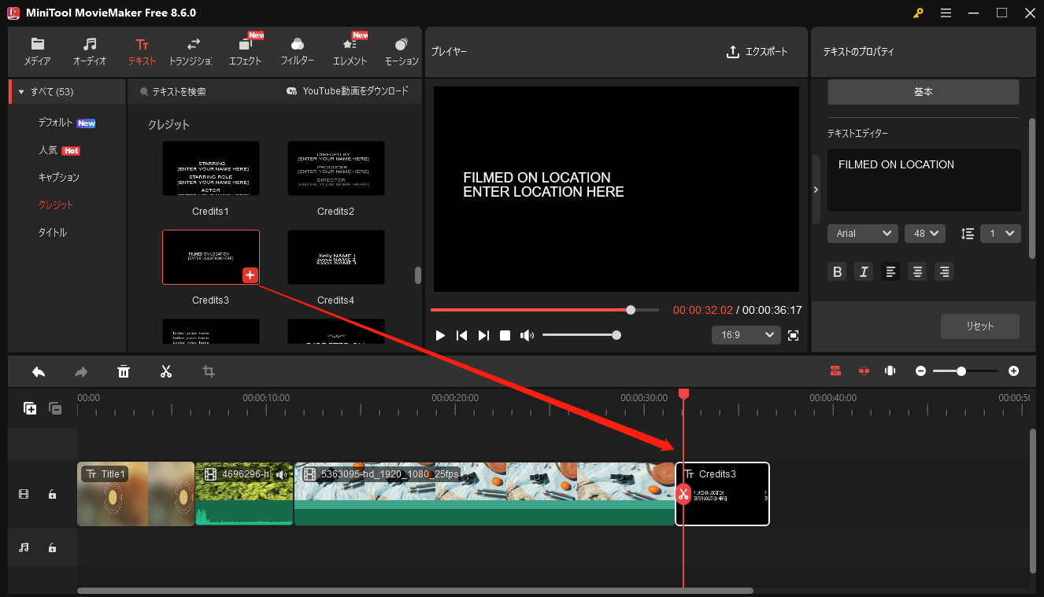The width and height of the screenshot is (1044, 597).
Task: Select the Credits4 text template thumbnail
Action: click(336, 257)
